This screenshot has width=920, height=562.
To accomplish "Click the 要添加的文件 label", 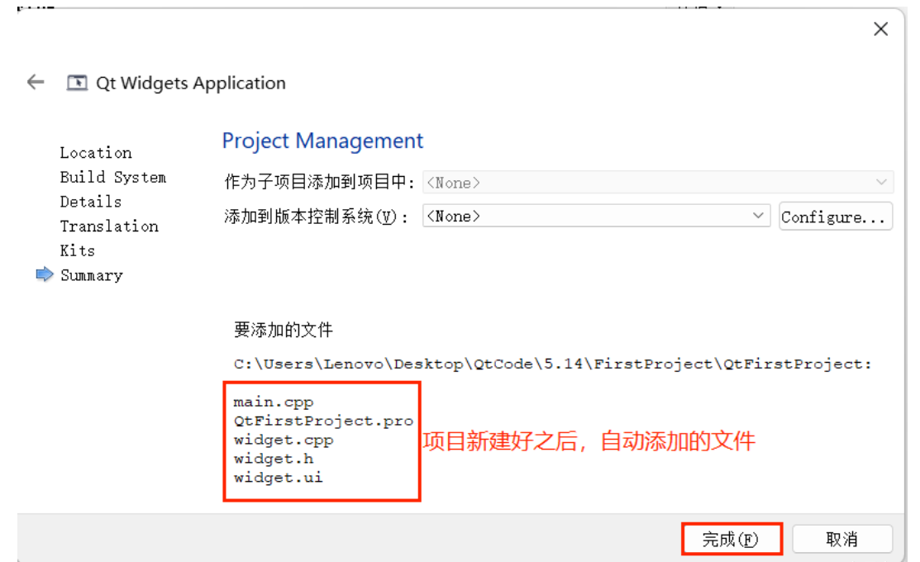I will coord(284,330).
